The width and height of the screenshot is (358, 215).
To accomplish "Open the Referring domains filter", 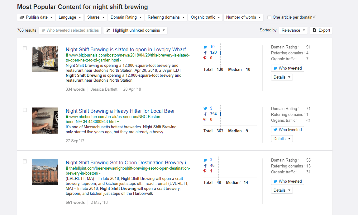I will pyautogui.click(x=166, y=17).
